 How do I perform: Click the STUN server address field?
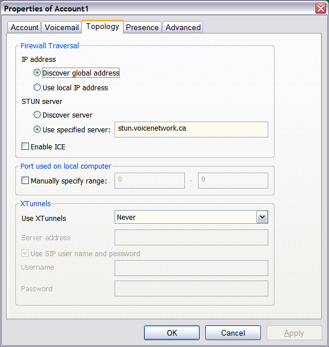click(x=191, y=129)
